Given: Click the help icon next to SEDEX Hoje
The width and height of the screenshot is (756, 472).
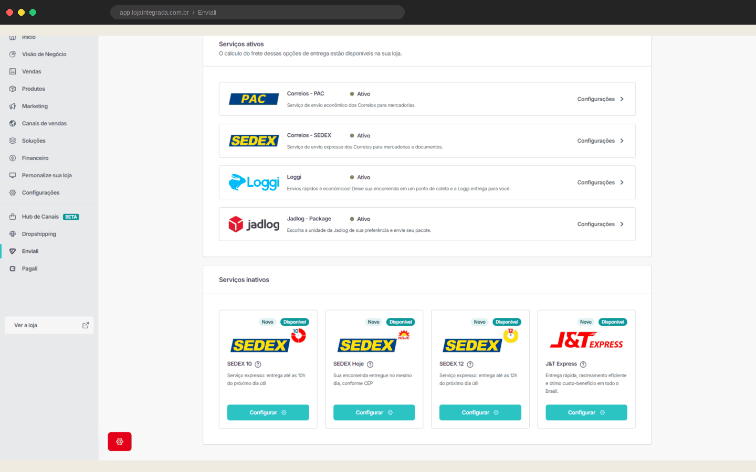Looking at the screenshot, I should tap(370, 364).
